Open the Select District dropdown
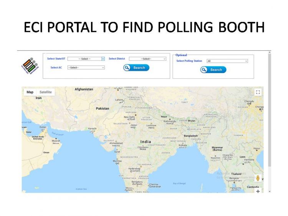Viewport: 288px width, 216px height. 148,59
